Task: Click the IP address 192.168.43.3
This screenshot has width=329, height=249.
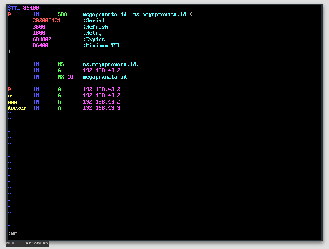Action: 101,108
